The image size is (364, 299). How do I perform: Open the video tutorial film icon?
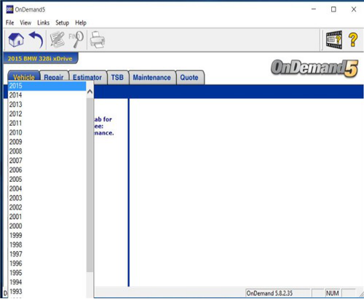tap(334, 39)
